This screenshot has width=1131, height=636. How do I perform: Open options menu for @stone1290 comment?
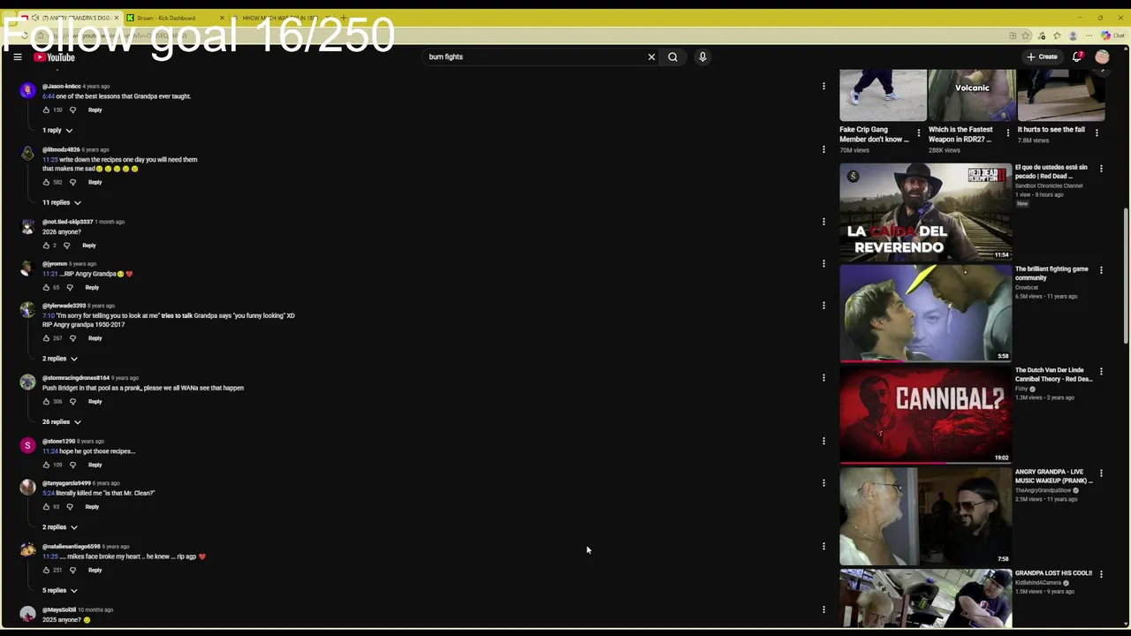824,441
